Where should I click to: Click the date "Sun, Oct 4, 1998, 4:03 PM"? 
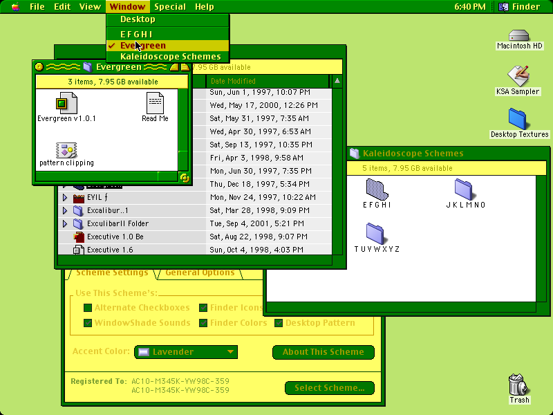coord(256,250)
